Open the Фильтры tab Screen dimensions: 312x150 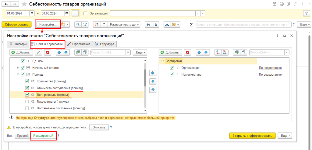coord(18,44)
